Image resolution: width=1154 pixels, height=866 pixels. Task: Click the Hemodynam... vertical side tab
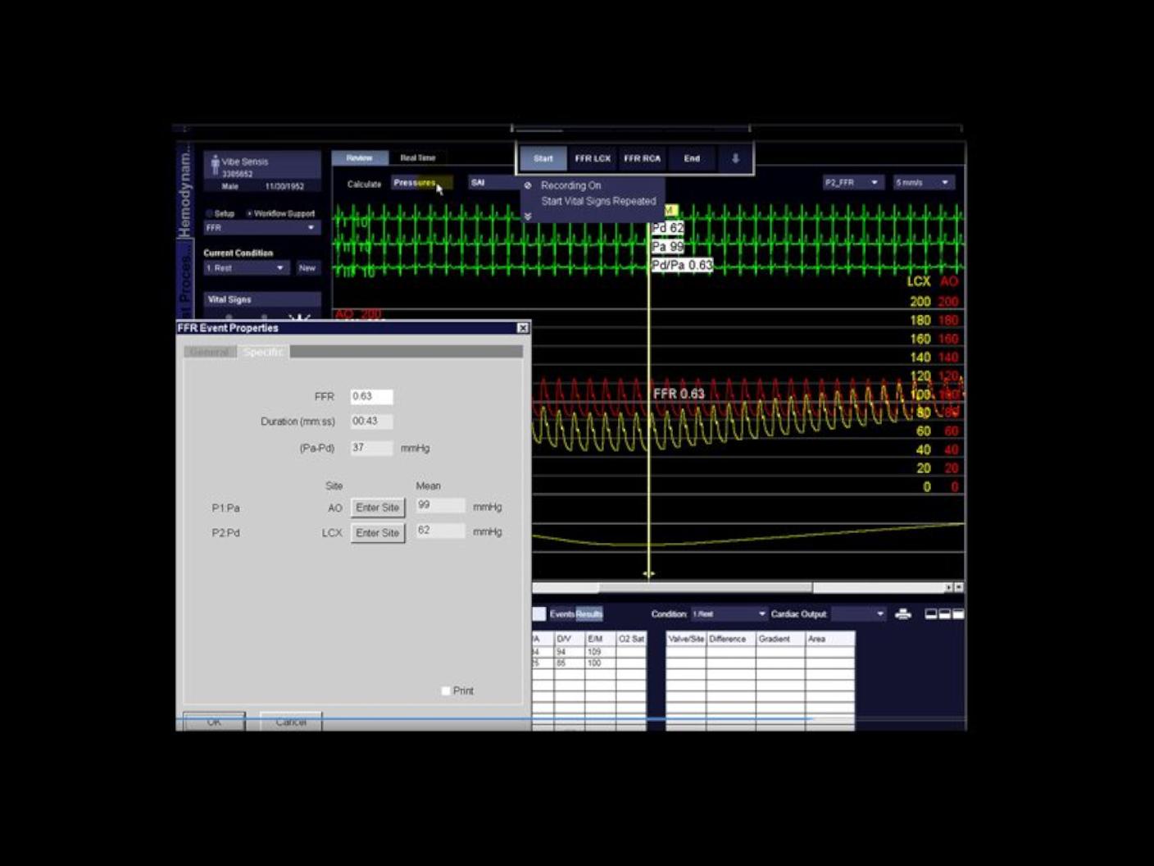click(x=184, y=190)
